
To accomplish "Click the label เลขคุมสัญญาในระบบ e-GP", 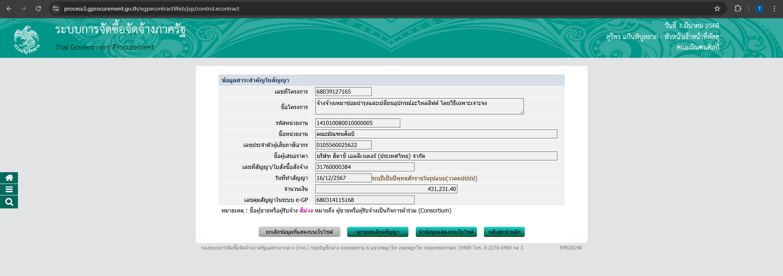I will [x=276, y=200].
